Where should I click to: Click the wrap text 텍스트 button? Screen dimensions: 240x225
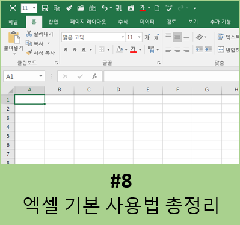click(228, 37)
